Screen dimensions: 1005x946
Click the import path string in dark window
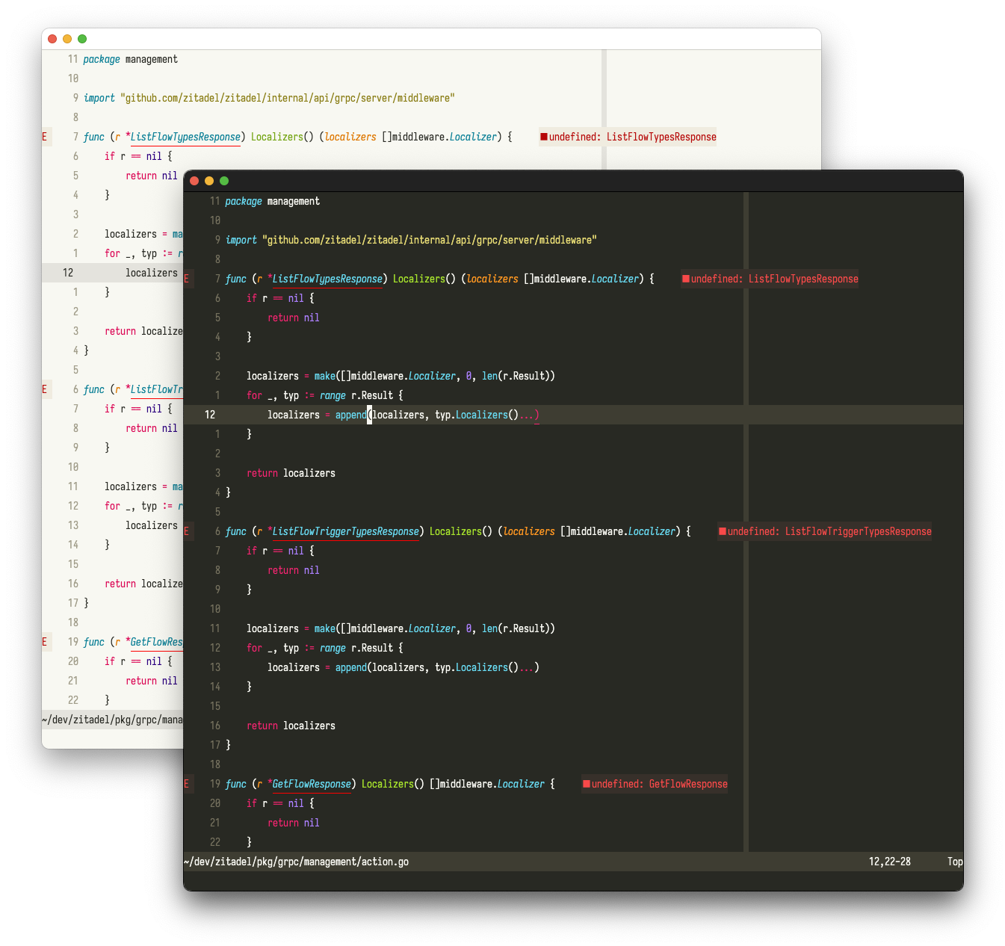click(x=430, y=240)
